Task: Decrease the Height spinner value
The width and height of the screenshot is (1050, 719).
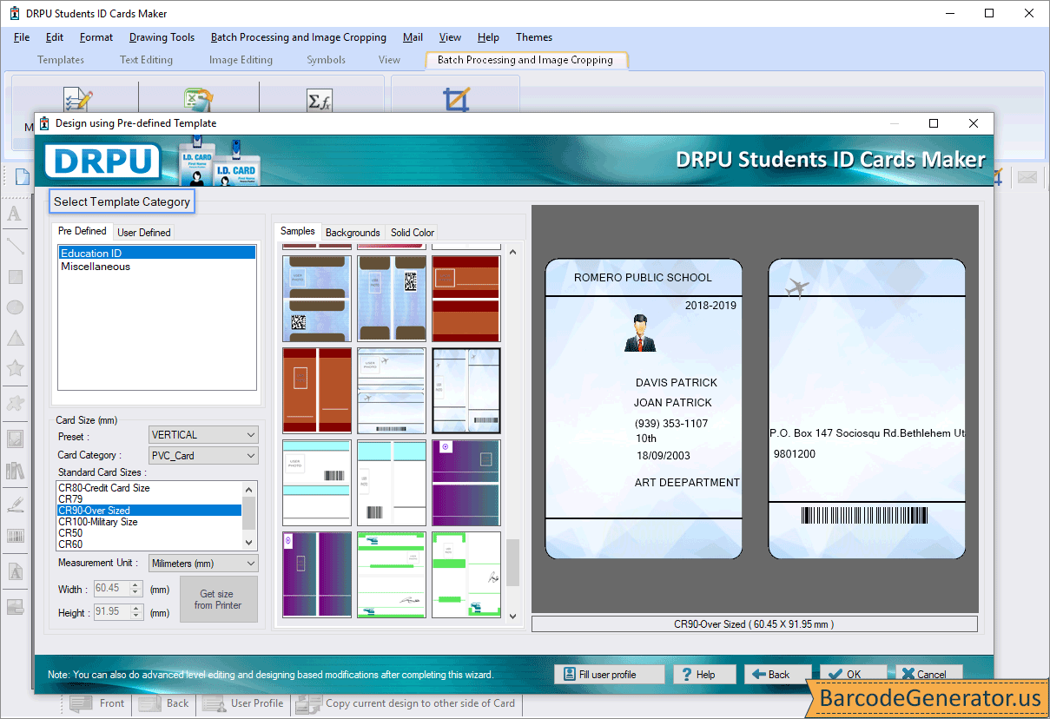Action: tap(135, 617)
